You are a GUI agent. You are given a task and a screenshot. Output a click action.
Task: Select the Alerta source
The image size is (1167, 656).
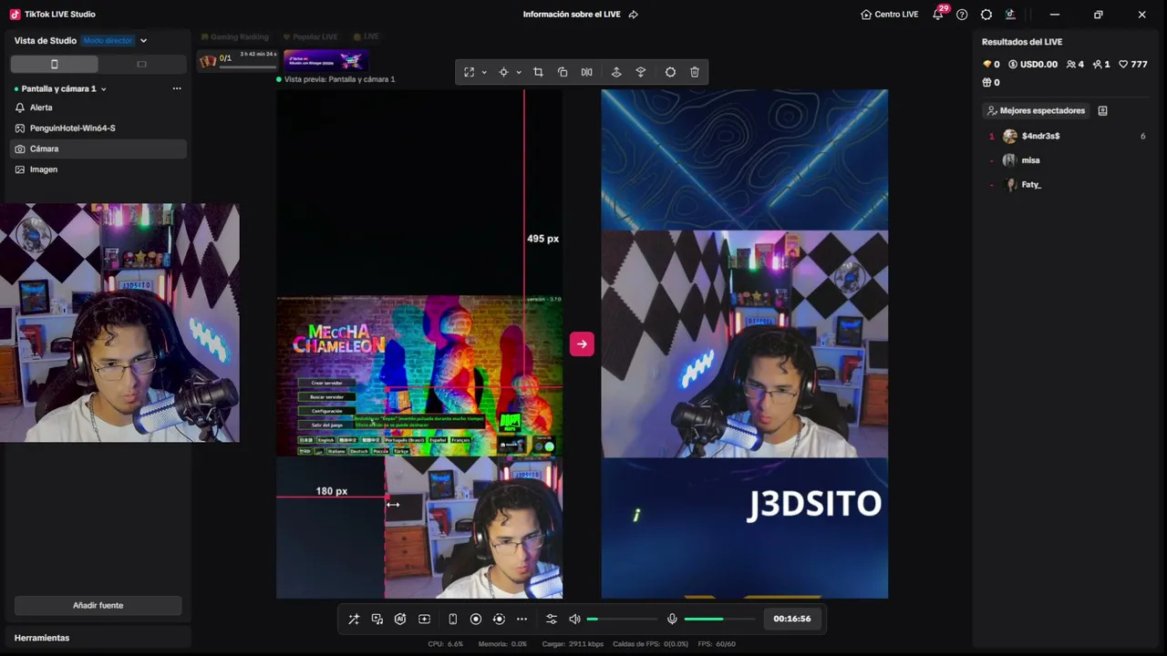tap(98, 108)
